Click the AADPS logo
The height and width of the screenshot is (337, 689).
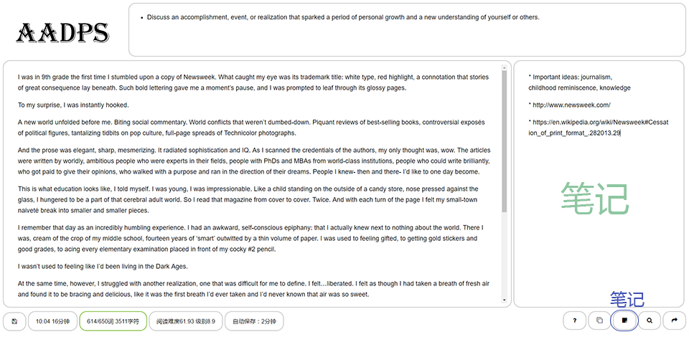tap(63, 33)
